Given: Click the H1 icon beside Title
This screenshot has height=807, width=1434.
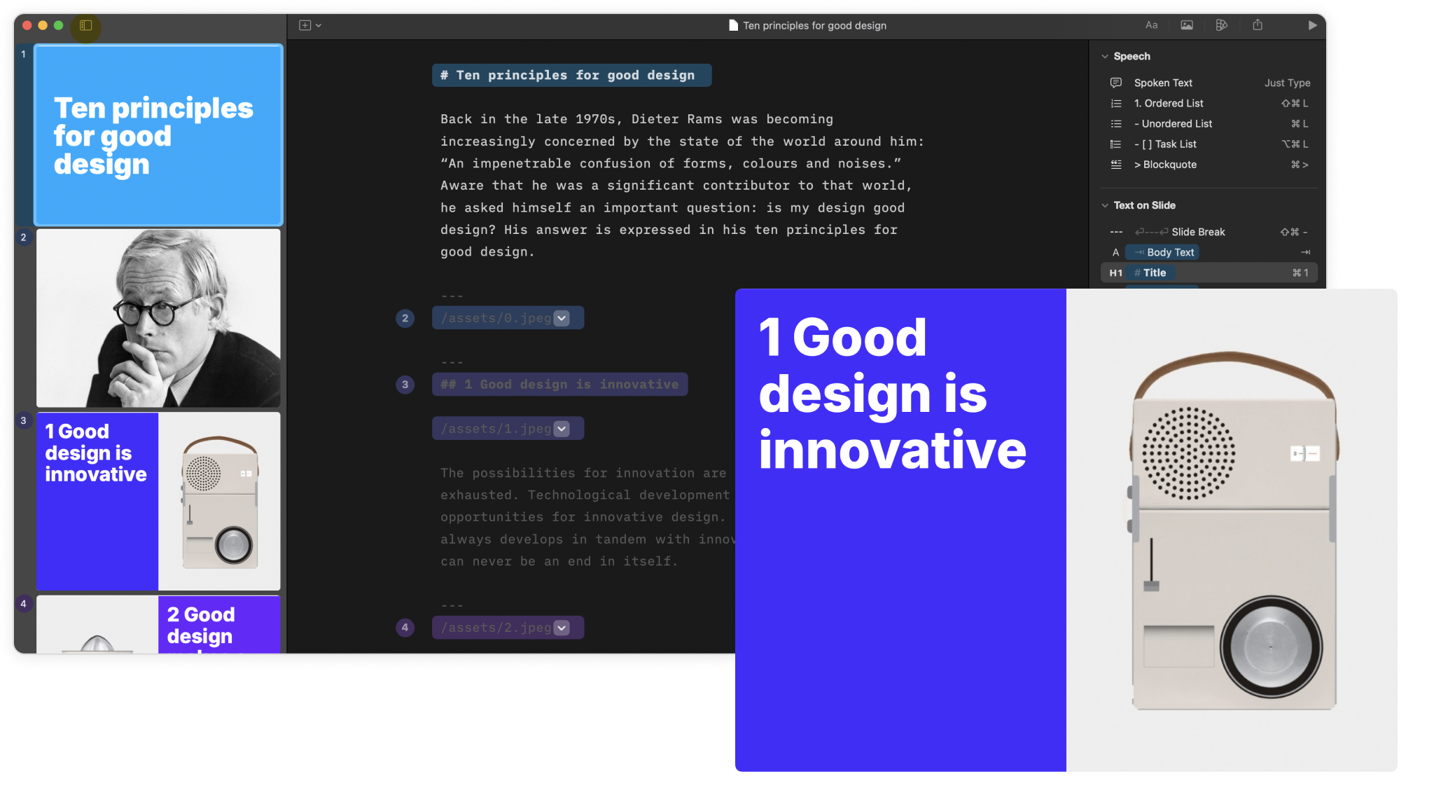Looking at the screenshot, I should (1116, 273).
